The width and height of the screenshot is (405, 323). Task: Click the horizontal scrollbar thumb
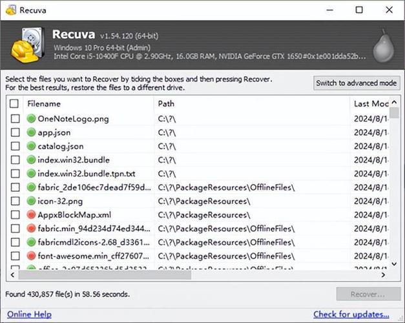tap(105, 275)
